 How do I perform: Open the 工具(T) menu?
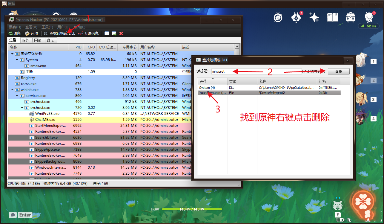click(x=47, y=27)
